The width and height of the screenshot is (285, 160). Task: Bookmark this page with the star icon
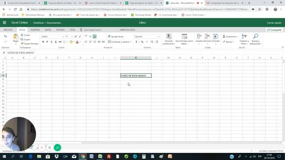[x=260, y=9]
